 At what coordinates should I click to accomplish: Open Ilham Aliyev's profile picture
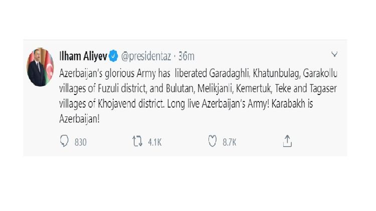[41, 67]
